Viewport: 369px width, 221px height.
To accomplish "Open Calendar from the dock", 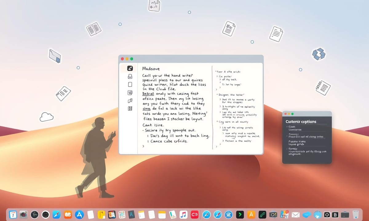I will 13,214.
